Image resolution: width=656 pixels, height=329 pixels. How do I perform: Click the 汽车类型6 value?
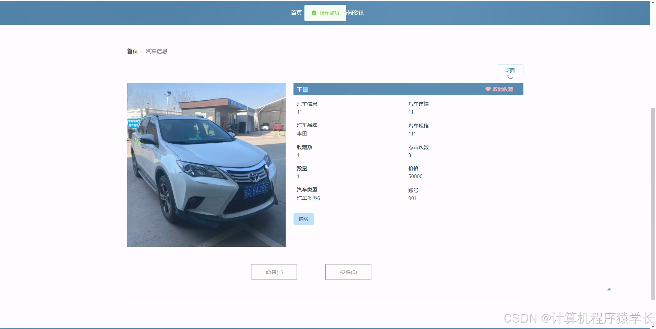(x=309, y=198)
